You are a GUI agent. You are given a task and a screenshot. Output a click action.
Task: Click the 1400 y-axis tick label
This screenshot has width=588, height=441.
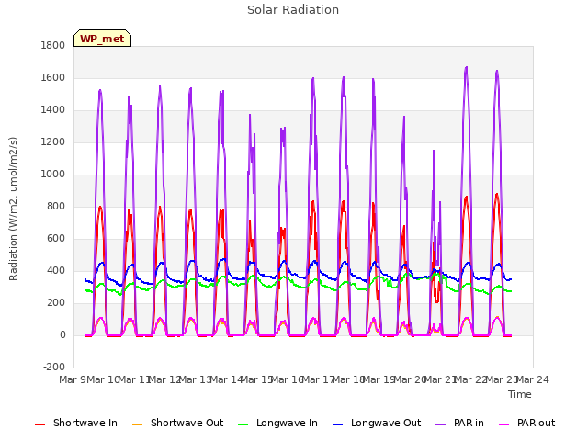point(53,110)
